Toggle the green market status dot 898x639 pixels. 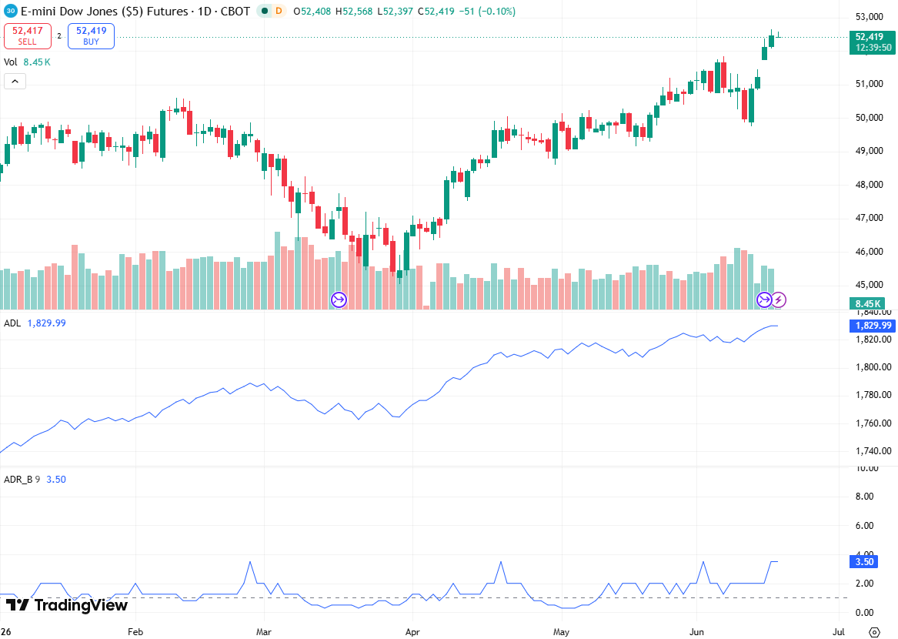[265, 11]
